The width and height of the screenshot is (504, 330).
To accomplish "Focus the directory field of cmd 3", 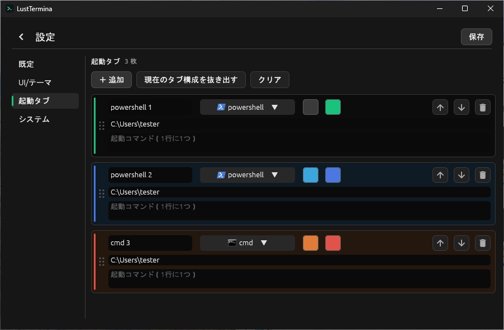I will 299,260.
